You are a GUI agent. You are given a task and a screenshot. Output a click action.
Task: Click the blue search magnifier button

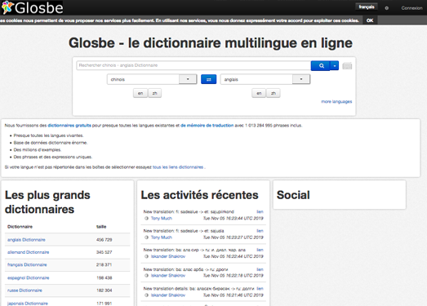(x=321, y=65)
